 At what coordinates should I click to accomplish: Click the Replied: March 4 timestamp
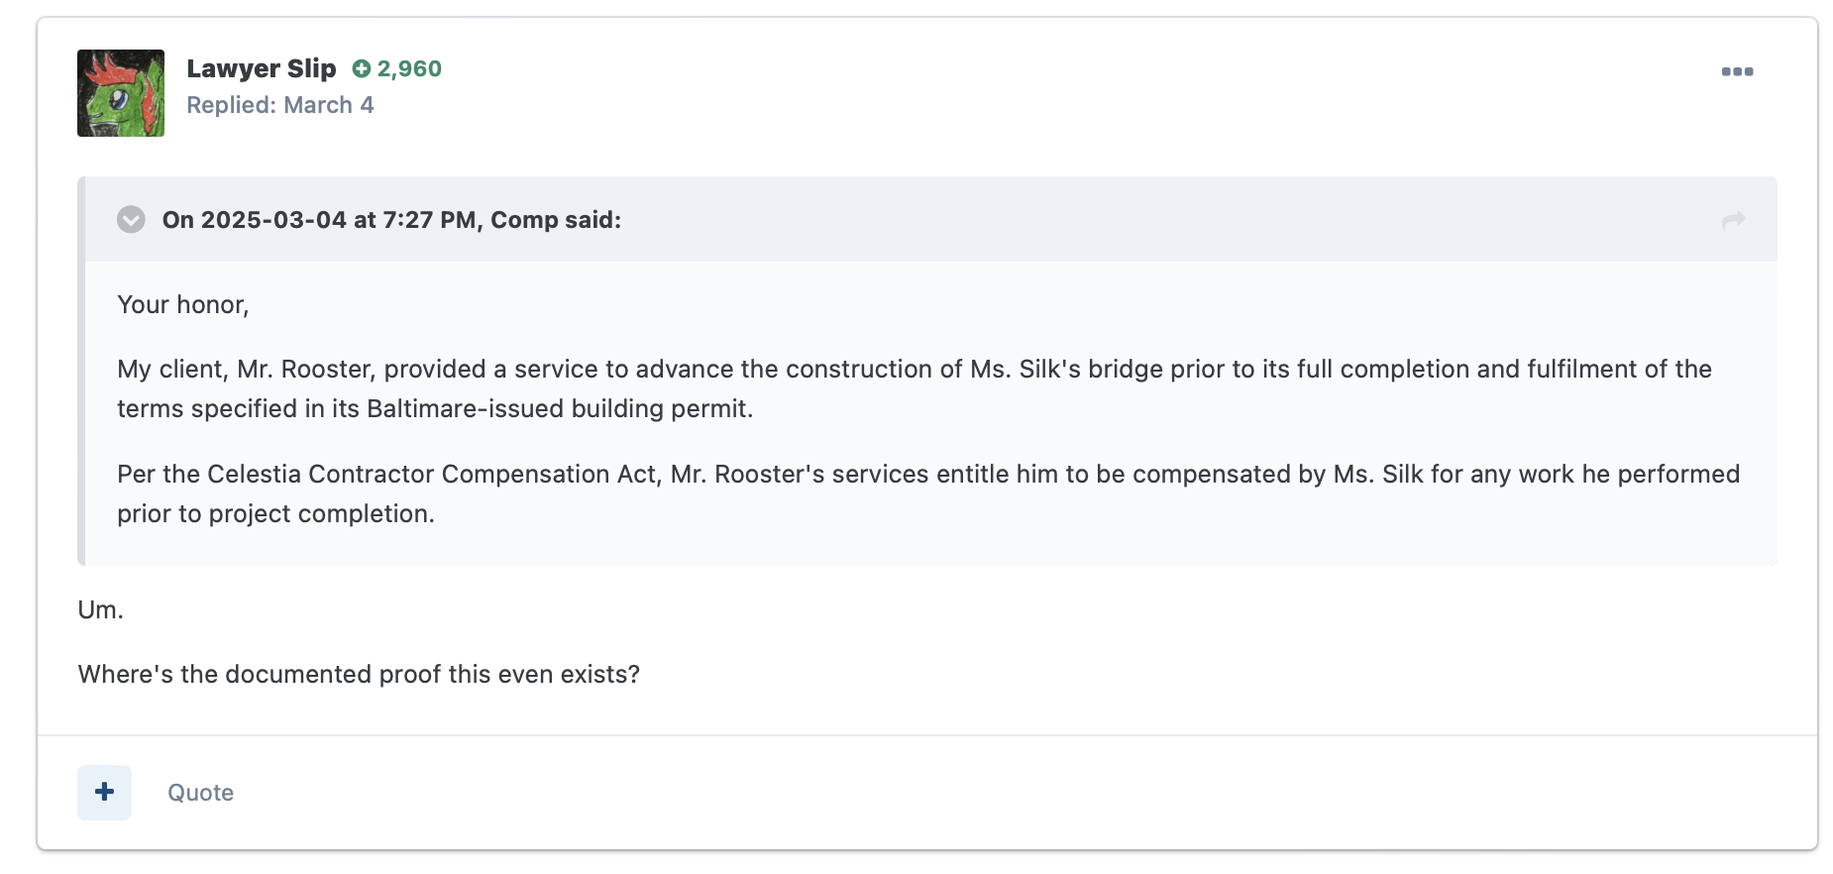[280, 105]
